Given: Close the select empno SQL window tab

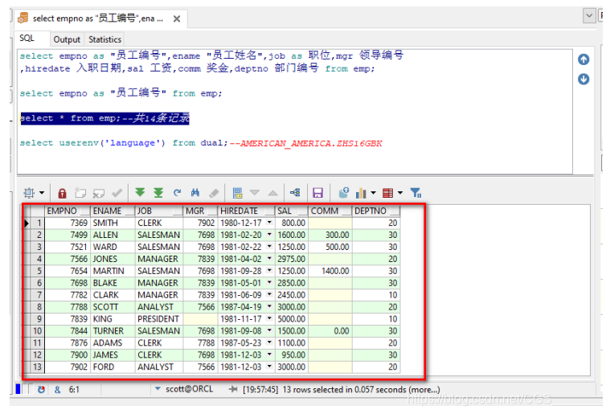Looking at the screenshot, I should (x=177, y=18).
